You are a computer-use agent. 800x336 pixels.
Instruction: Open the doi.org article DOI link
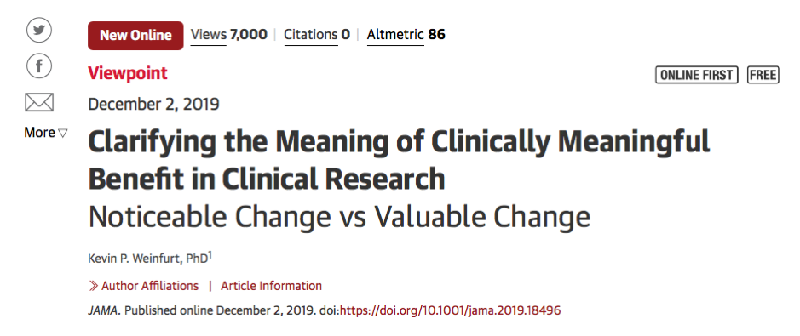(451, 310)
